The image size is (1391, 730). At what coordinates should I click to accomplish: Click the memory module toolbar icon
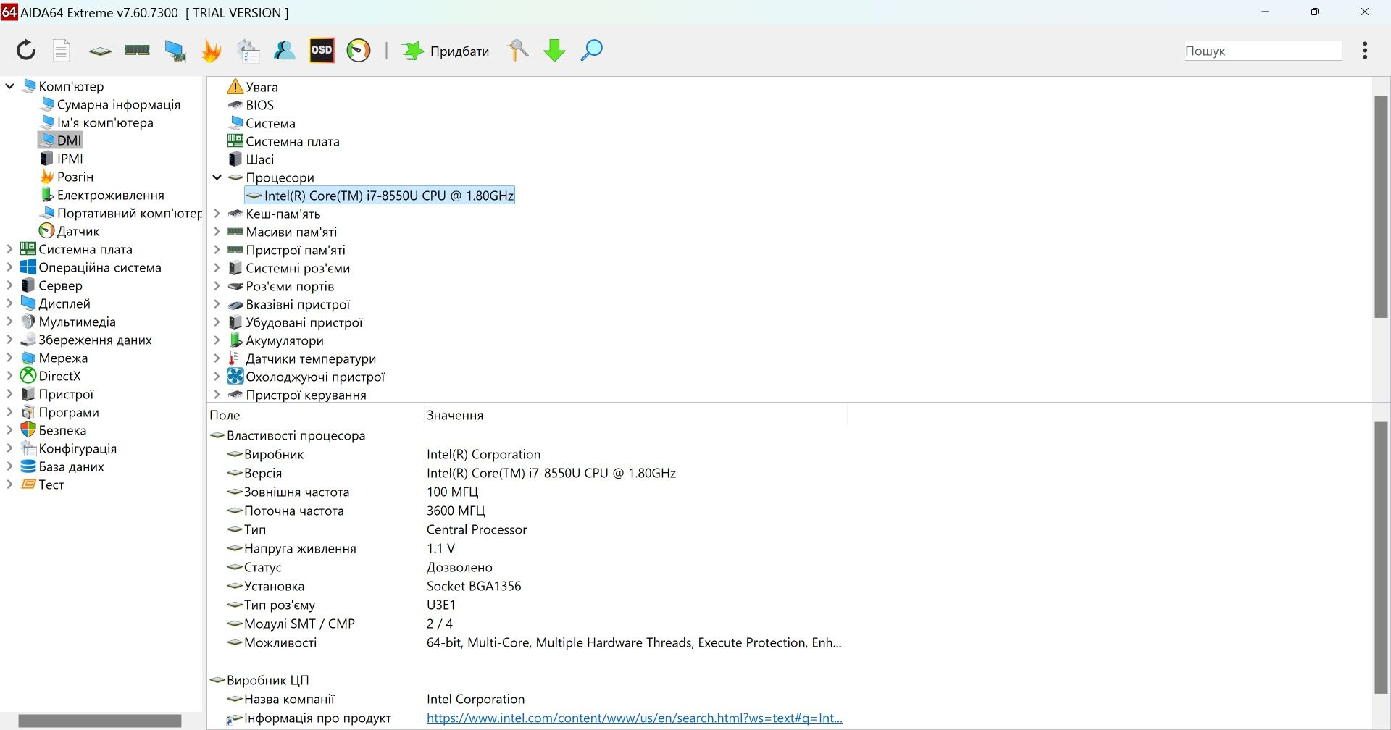click(137, 50)
